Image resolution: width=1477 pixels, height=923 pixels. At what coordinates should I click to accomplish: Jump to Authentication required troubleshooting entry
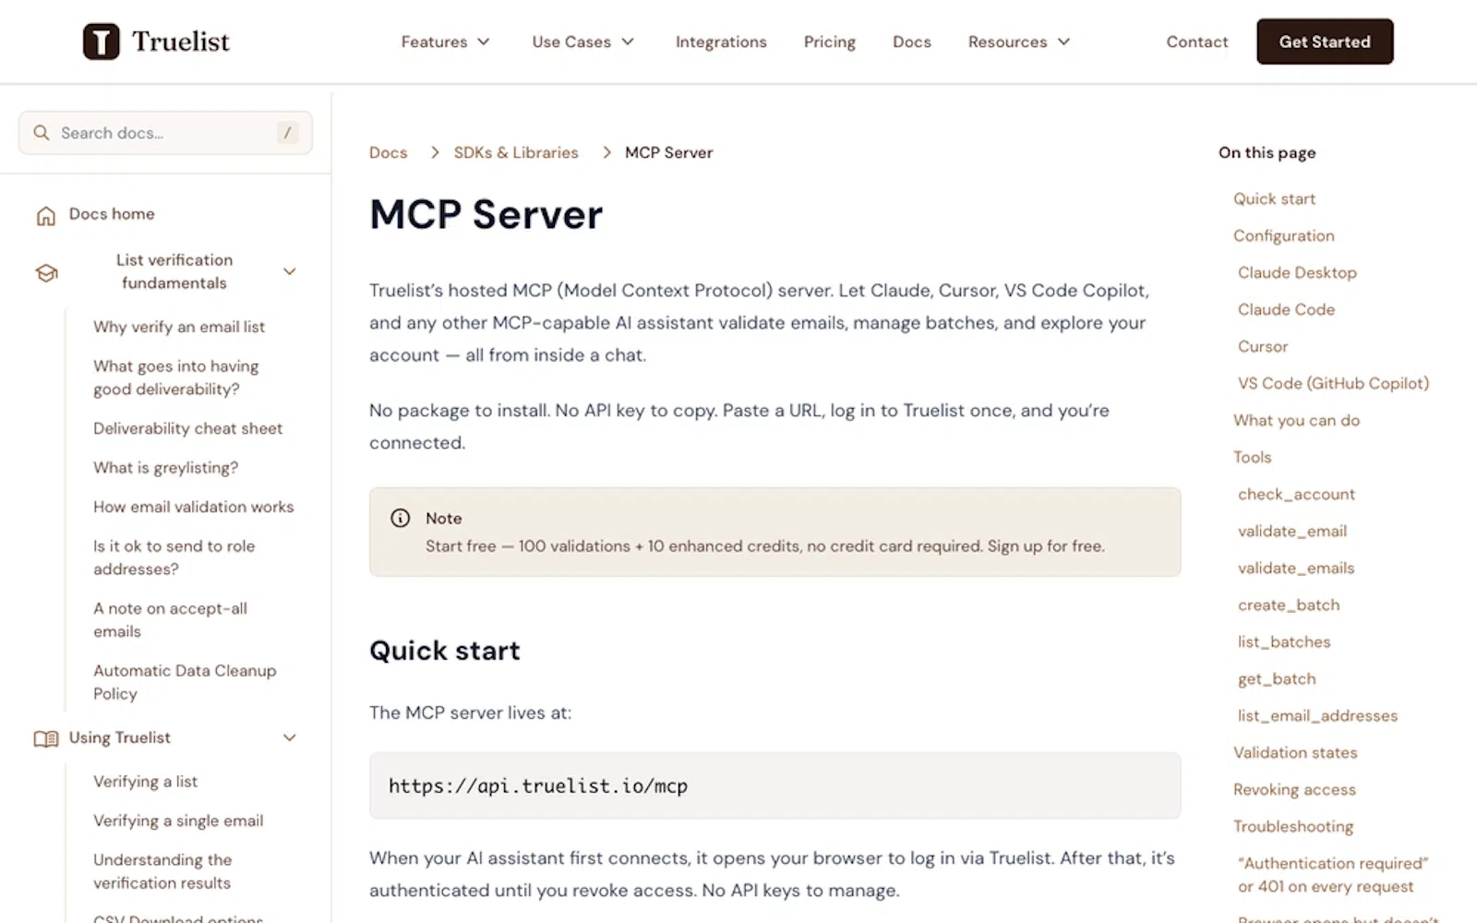coord(1333,875)
